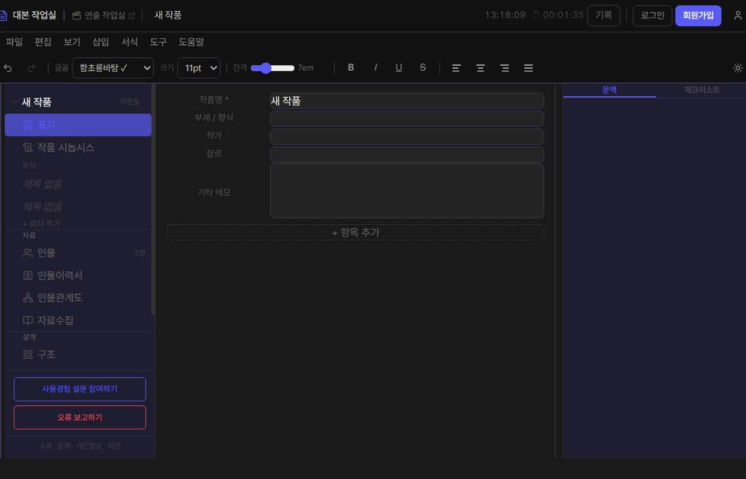Click the 소개 footer link

coord(46,446)
